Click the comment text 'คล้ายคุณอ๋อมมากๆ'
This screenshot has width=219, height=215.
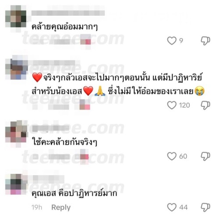(x=64, y=27)
